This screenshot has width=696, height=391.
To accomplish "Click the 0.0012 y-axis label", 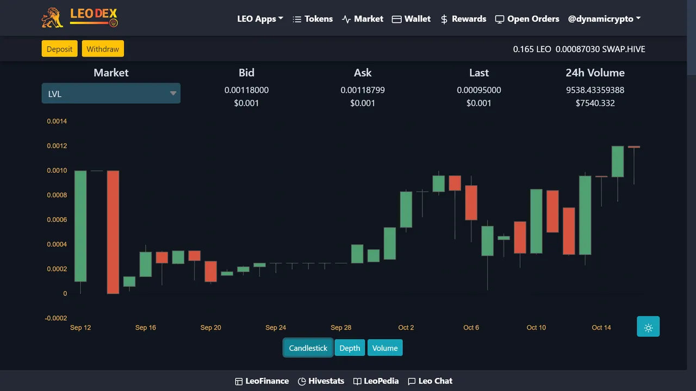I will pyautogui.click(x=57, y=146).
